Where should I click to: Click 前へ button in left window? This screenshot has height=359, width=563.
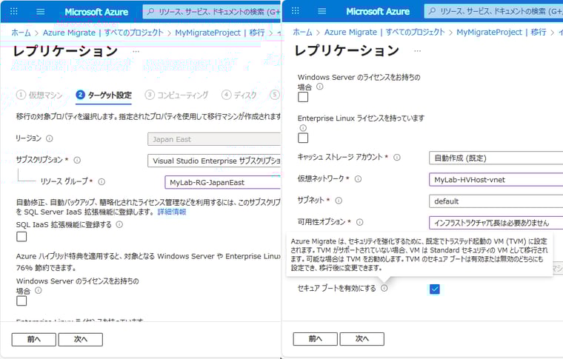[34, 339]
